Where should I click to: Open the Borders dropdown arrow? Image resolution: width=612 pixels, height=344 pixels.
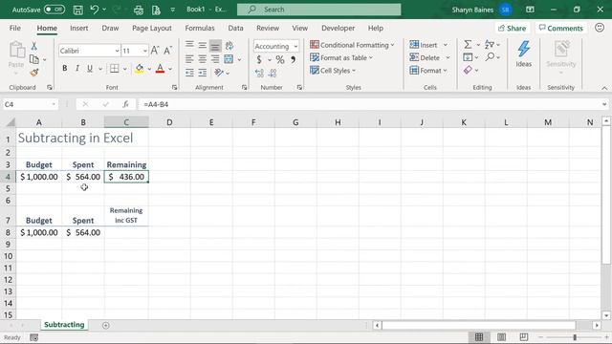click(x=125, y=69)
